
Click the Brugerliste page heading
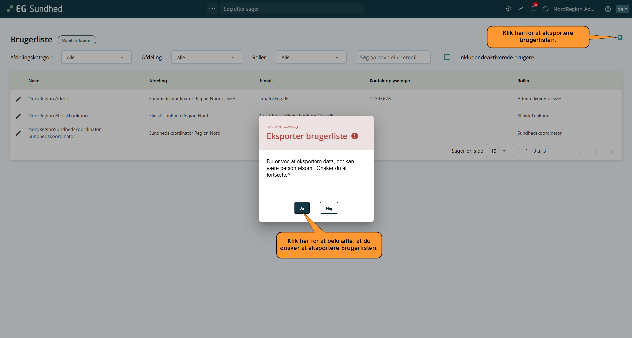32,39
